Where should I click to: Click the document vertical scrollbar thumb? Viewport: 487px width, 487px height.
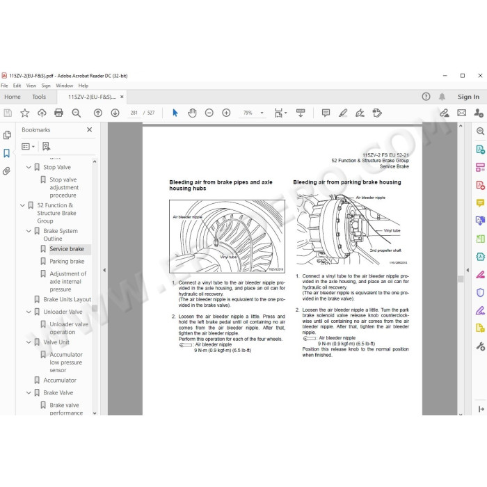(x=461, y=279)
